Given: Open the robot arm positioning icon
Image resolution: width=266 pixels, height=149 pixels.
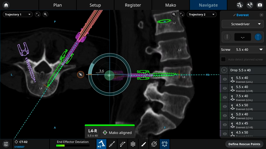Looking at the screenshot, I should [x=240, y=5].
